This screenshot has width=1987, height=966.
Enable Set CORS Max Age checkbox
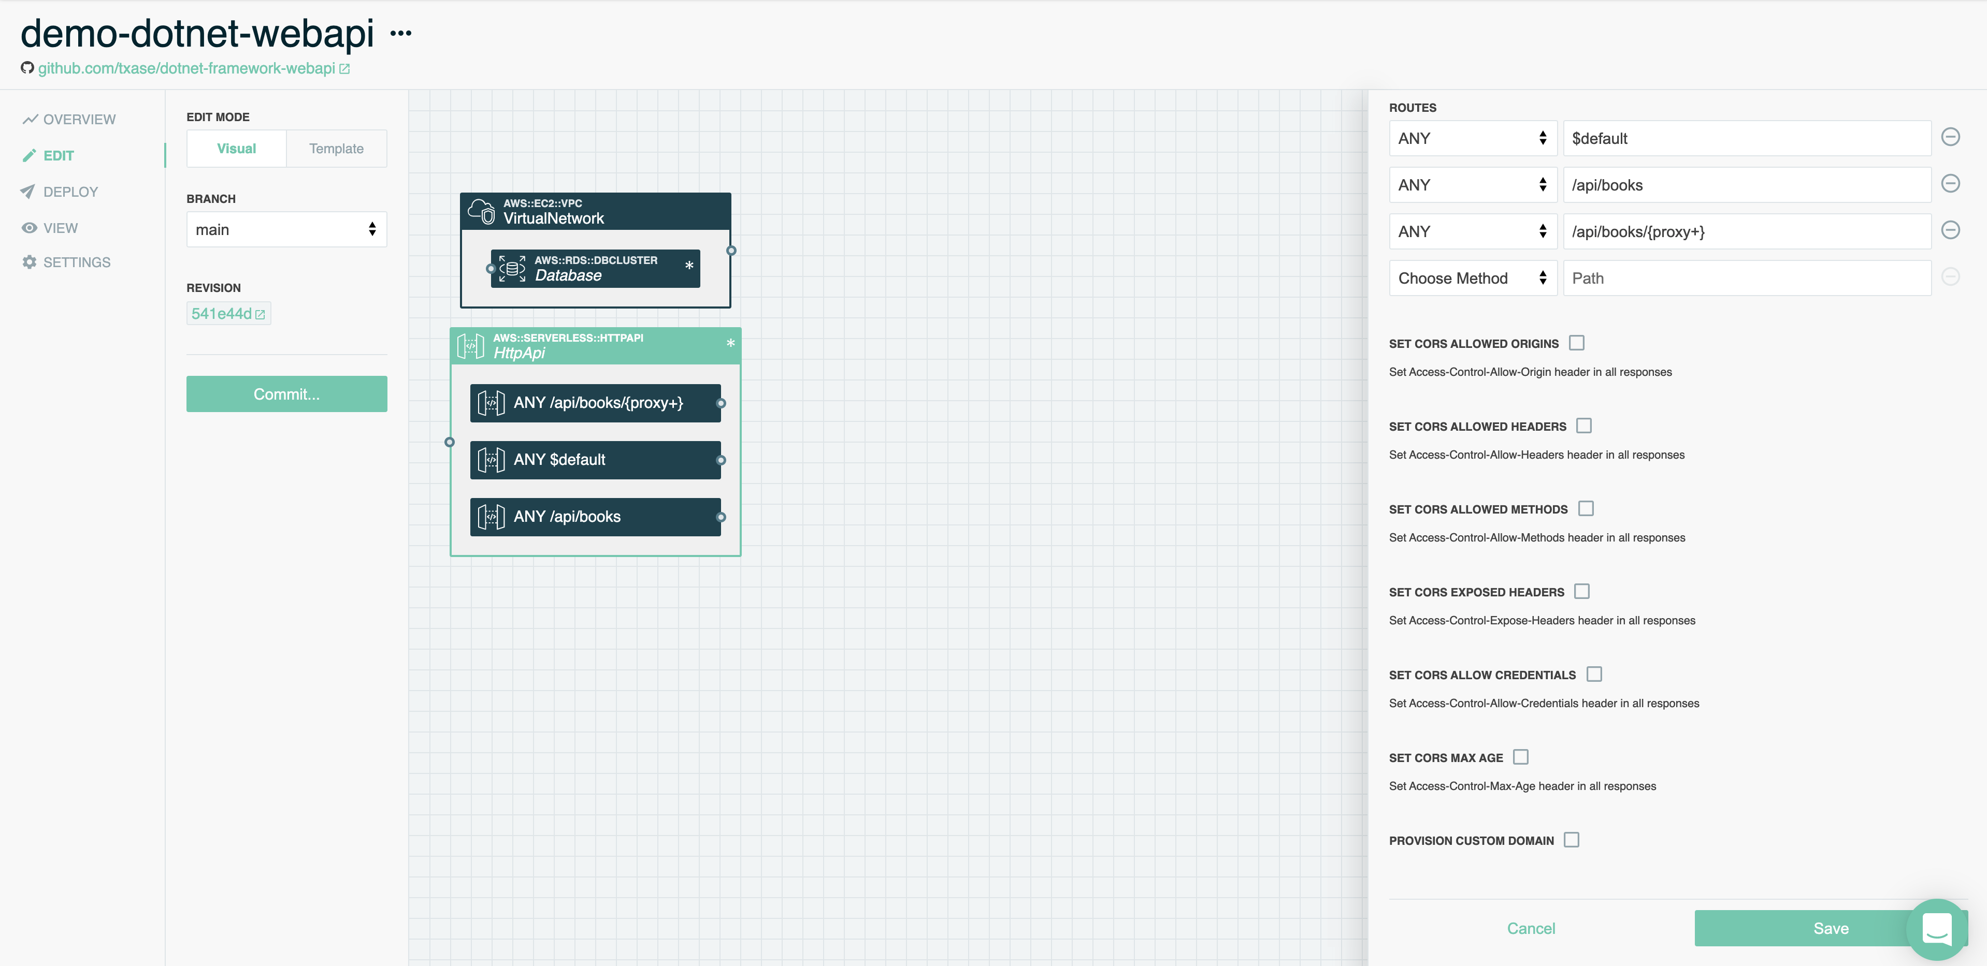point(1521,757)
